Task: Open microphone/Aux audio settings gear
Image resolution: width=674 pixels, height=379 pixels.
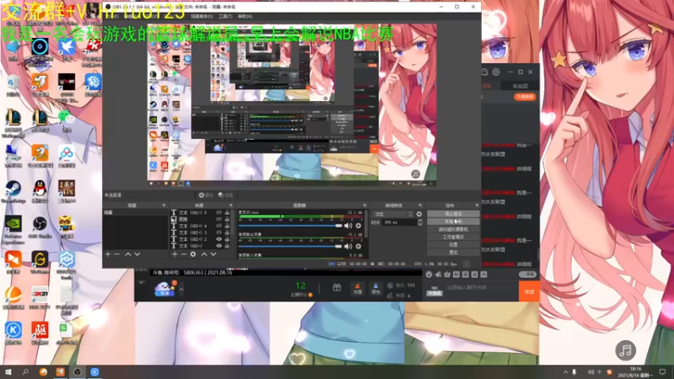Action: (358, 226)
